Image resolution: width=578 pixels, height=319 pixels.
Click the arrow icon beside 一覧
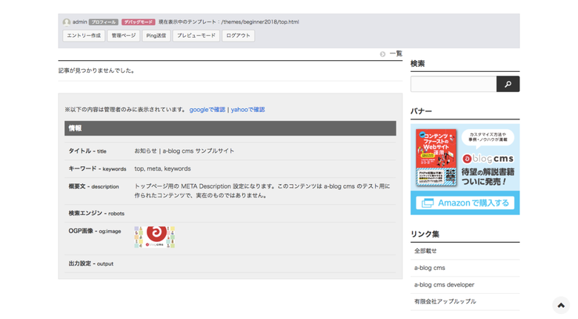[382, 54]
